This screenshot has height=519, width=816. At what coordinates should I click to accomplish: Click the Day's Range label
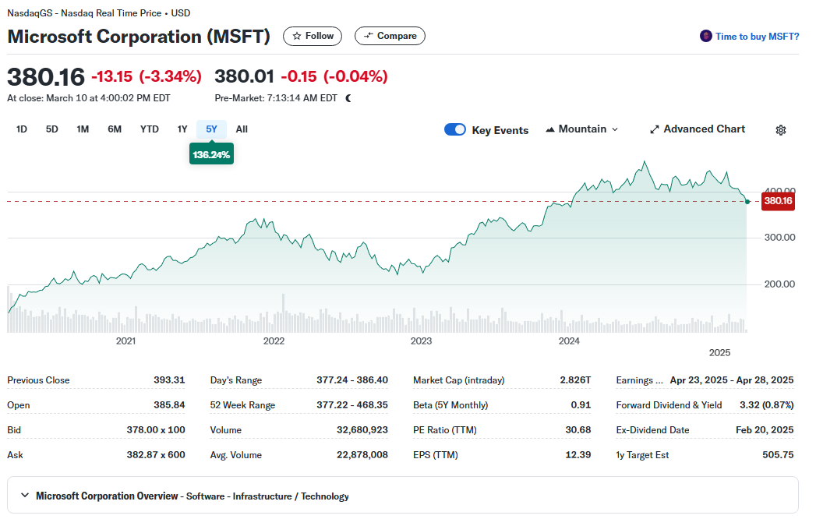click(235, 380)
